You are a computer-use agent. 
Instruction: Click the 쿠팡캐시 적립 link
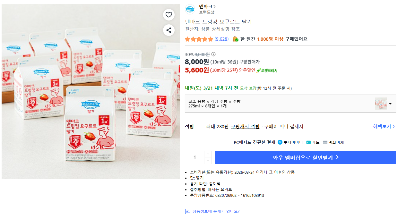coord(245,127)
